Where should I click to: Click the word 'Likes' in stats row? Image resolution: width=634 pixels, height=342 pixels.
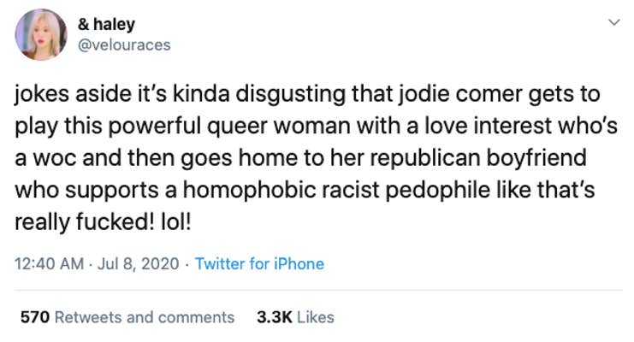(316, 317)
